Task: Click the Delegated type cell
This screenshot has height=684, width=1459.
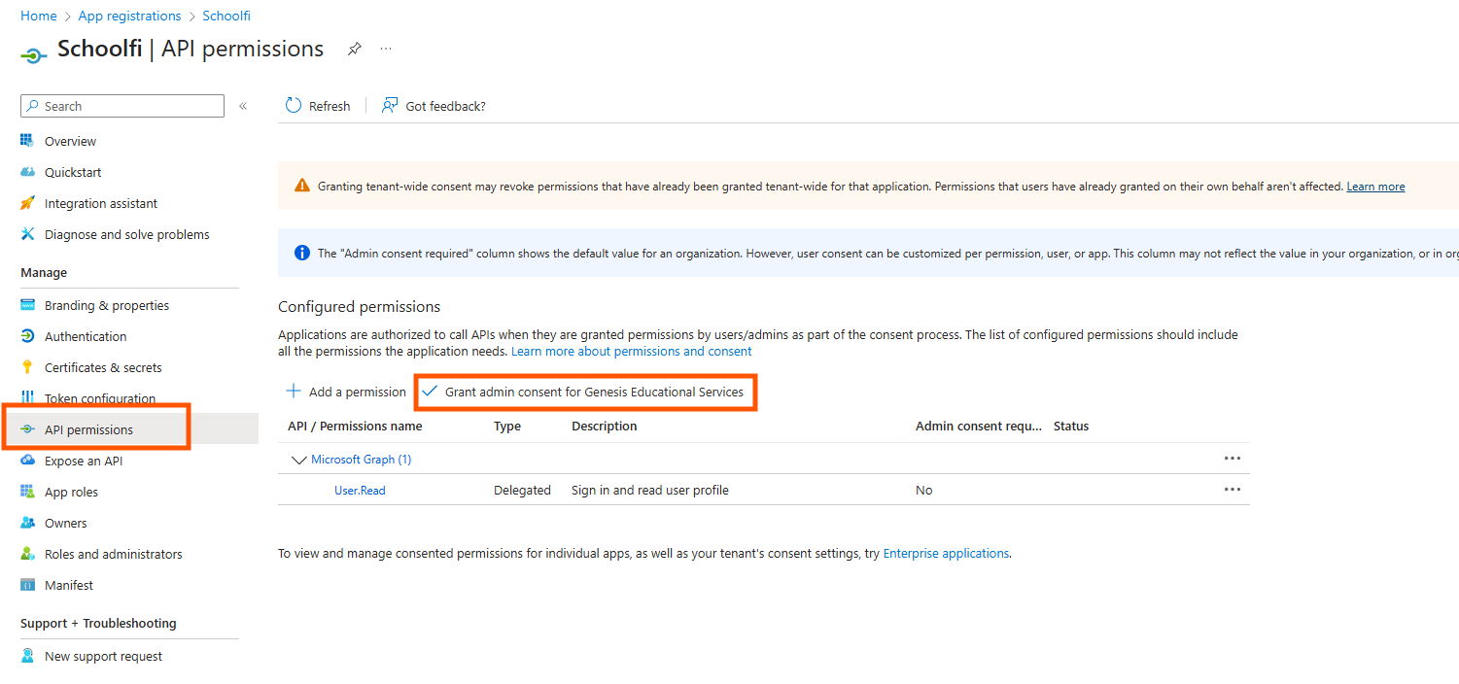Action: 522,491
